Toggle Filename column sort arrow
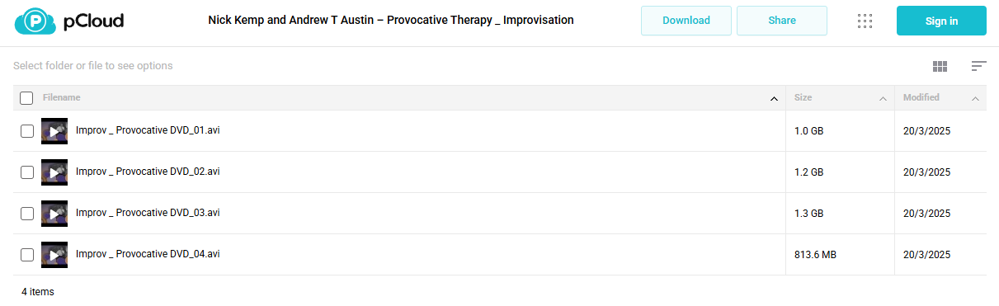999x306 pixels. pos(774,99)
